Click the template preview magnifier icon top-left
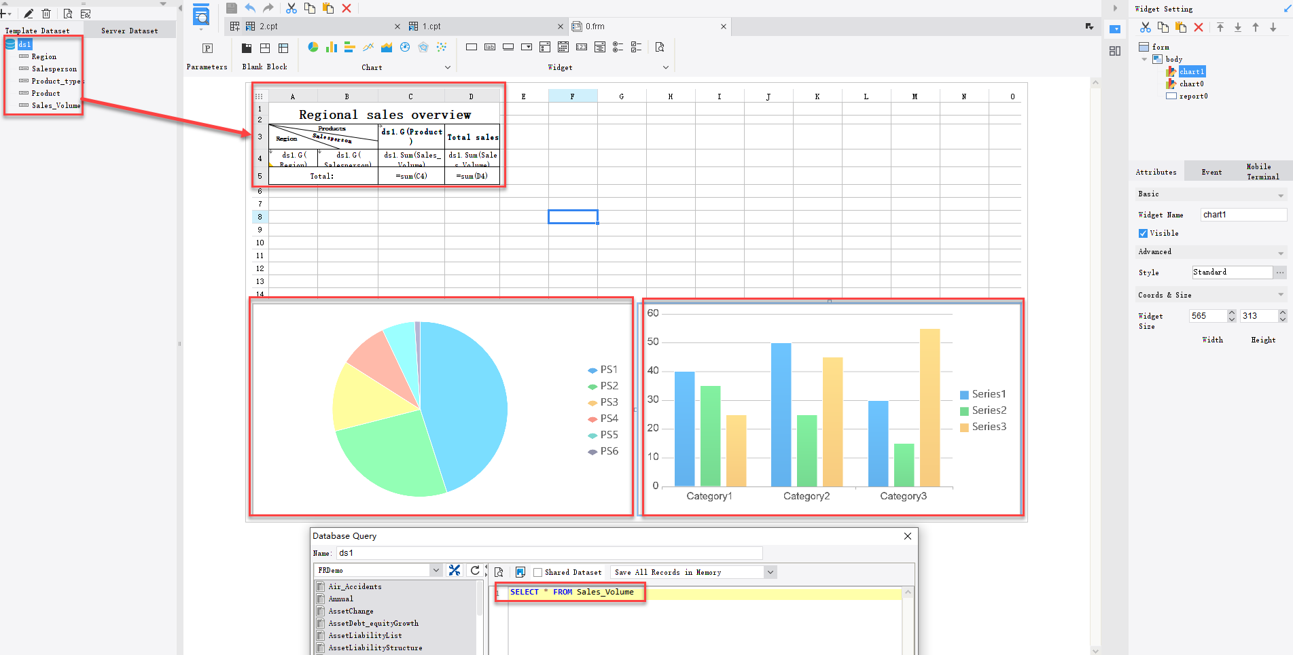1293x655 pixels. tap(67, 12)
